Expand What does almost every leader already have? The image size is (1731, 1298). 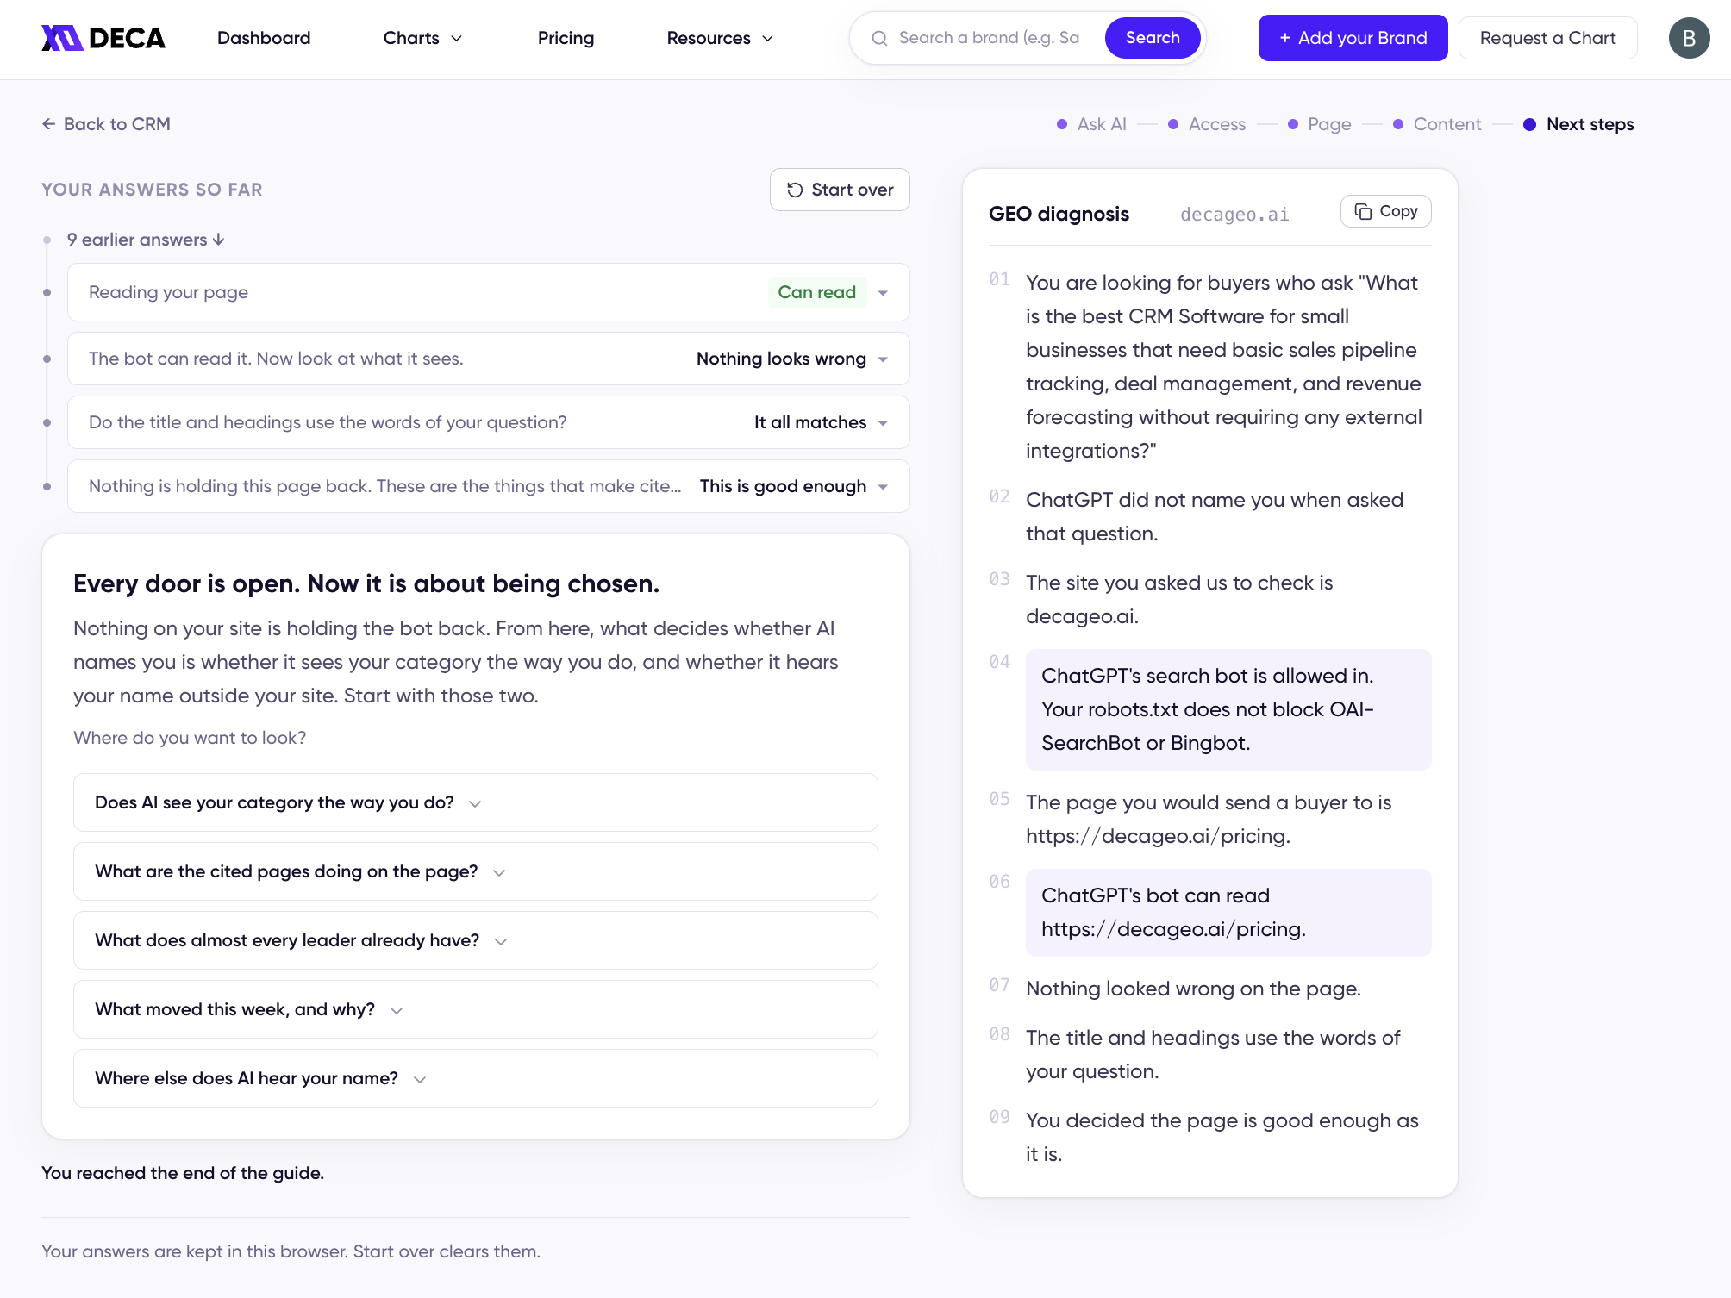point(476,940)
